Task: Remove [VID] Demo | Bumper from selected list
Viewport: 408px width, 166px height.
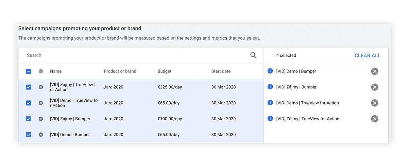Action: click(374, 71)
